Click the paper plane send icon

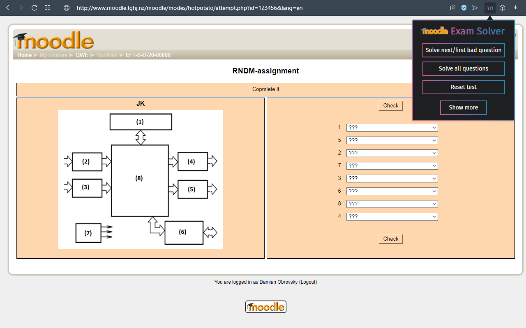click(475, 8)
